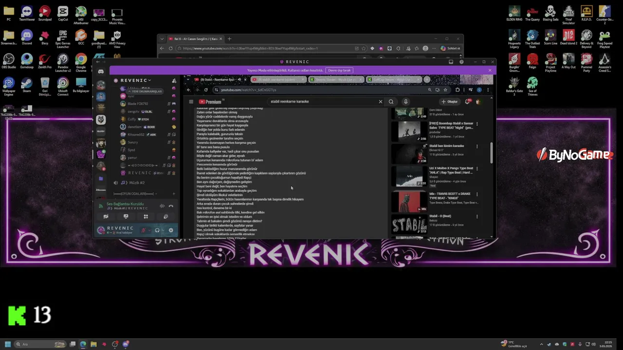This screenshot has height=350, width=623.
Task: Open microphone input options arrow
Action: click(149, 230)
